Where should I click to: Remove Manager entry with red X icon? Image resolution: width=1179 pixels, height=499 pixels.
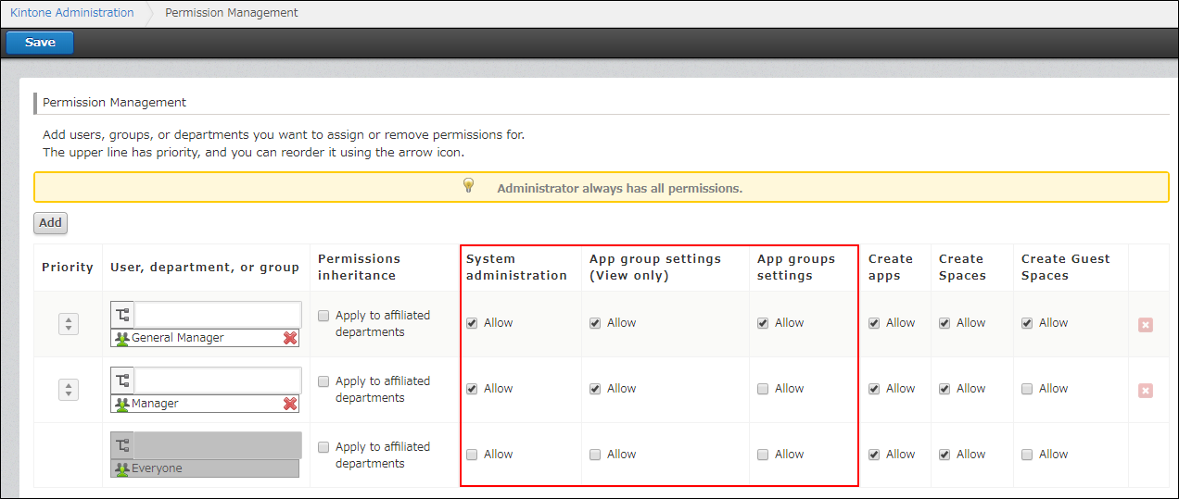(x=290, y=404)
